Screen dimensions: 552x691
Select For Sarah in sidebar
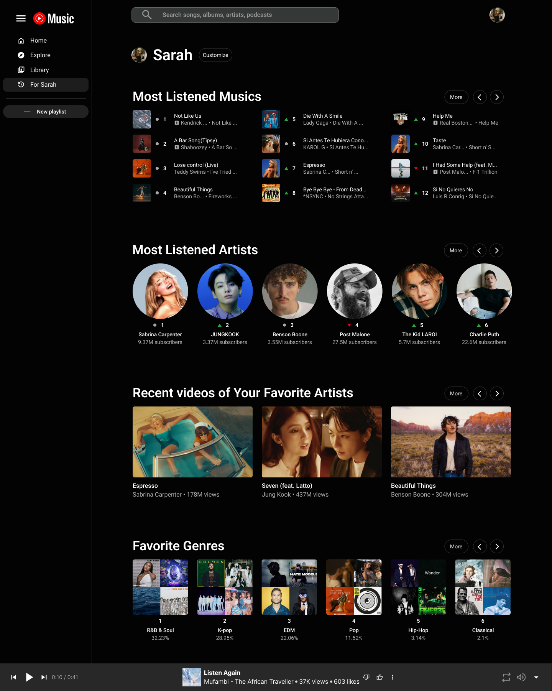click(46, 85)
